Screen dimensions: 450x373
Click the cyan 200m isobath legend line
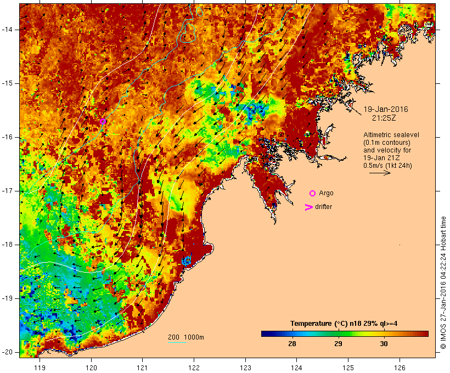177,342
